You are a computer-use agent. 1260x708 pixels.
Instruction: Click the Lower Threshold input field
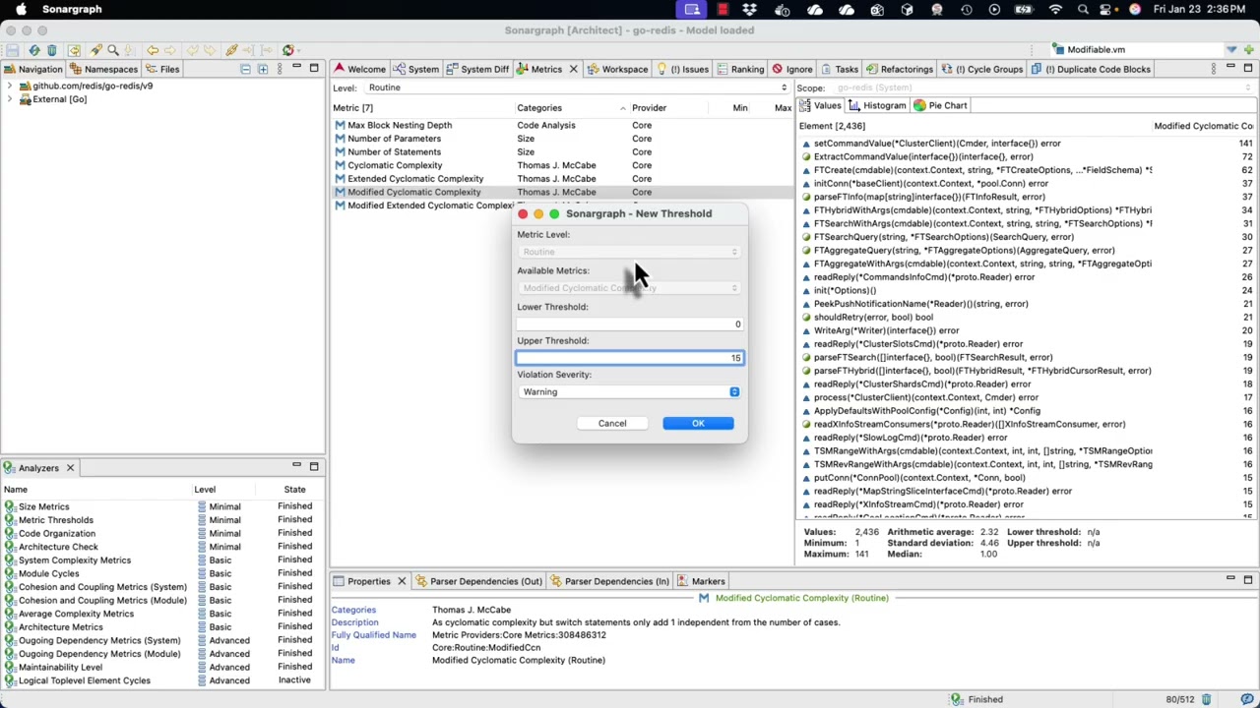[x=629, y=324]
